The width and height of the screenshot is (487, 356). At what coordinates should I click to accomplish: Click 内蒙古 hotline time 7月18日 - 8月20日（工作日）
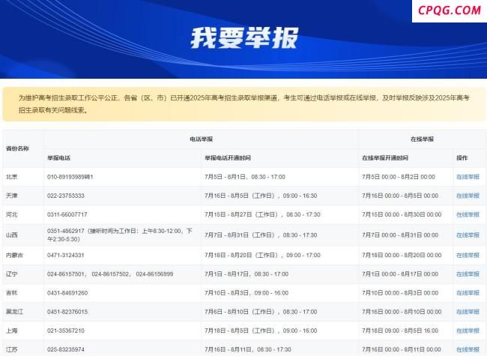262,256
